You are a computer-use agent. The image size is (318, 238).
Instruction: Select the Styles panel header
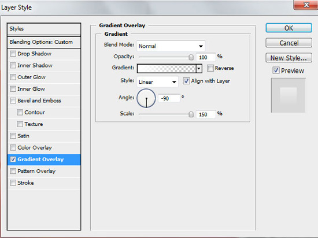tap(44, 29)
